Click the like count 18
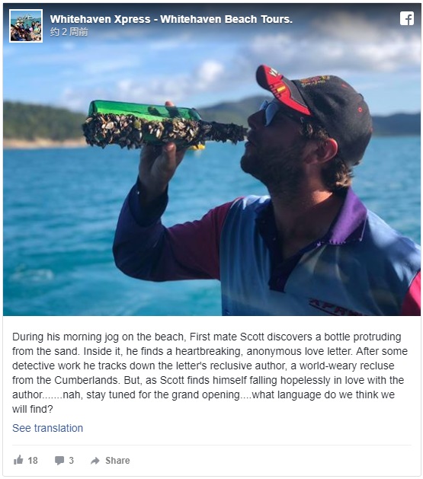 tap(33, 461)
